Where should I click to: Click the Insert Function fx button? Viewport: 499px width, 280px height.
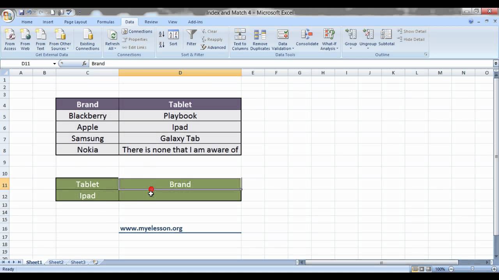click(x=84, y=63)
